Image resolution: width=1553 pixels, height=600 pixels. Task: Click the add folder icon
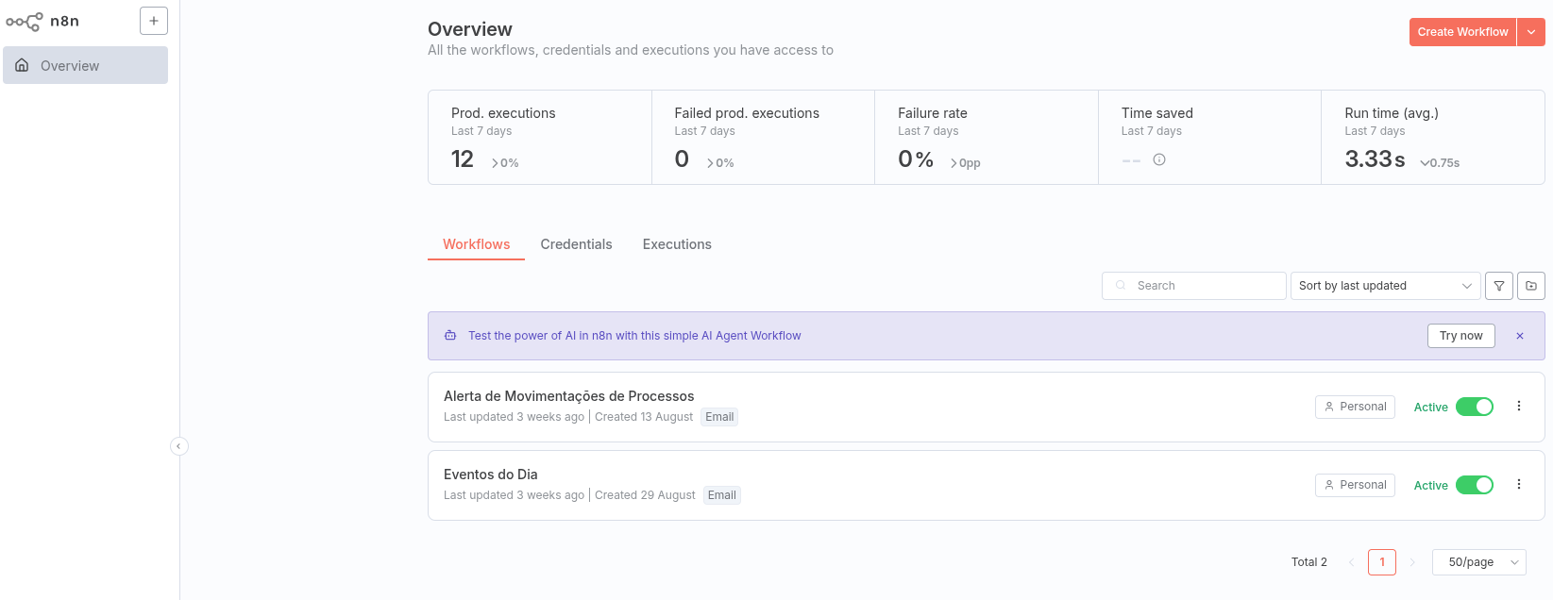[x=1531, y=286]
